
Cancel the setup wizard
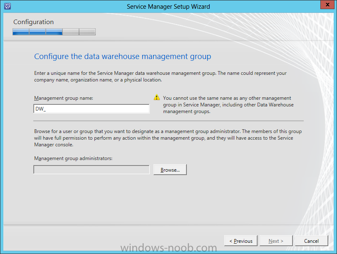pyautogui.click(x=312, y=241)
